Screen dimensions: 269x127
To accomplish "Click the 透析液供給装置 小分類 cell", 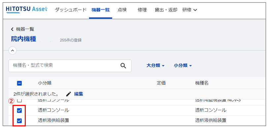I will pos(53,121).
